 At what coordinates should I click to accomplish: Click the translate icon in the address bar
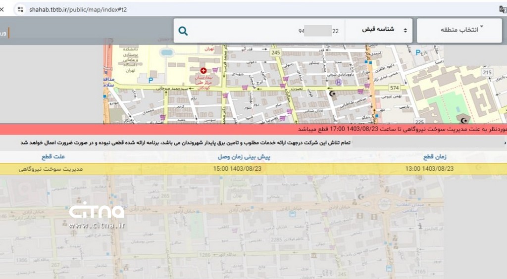(503, 9)
